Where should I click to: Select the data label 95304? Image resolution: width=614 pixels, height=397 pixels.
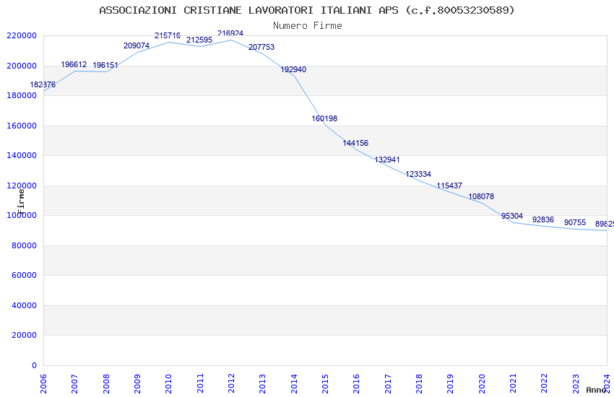tap(512, 217)
